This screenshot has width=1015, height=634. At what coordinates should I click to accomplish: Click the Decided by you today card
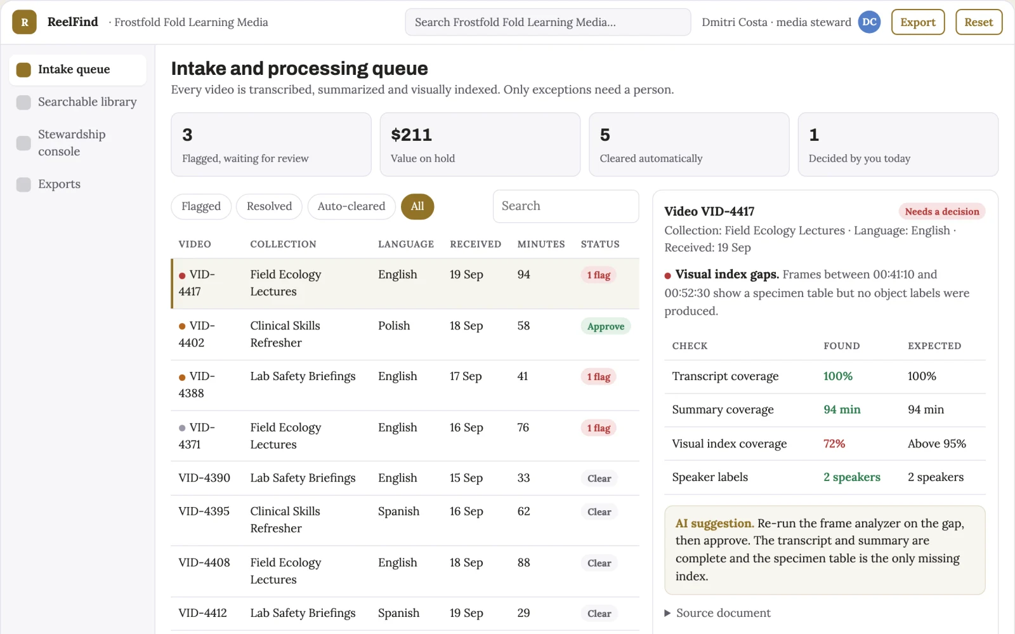coord(898,145)
